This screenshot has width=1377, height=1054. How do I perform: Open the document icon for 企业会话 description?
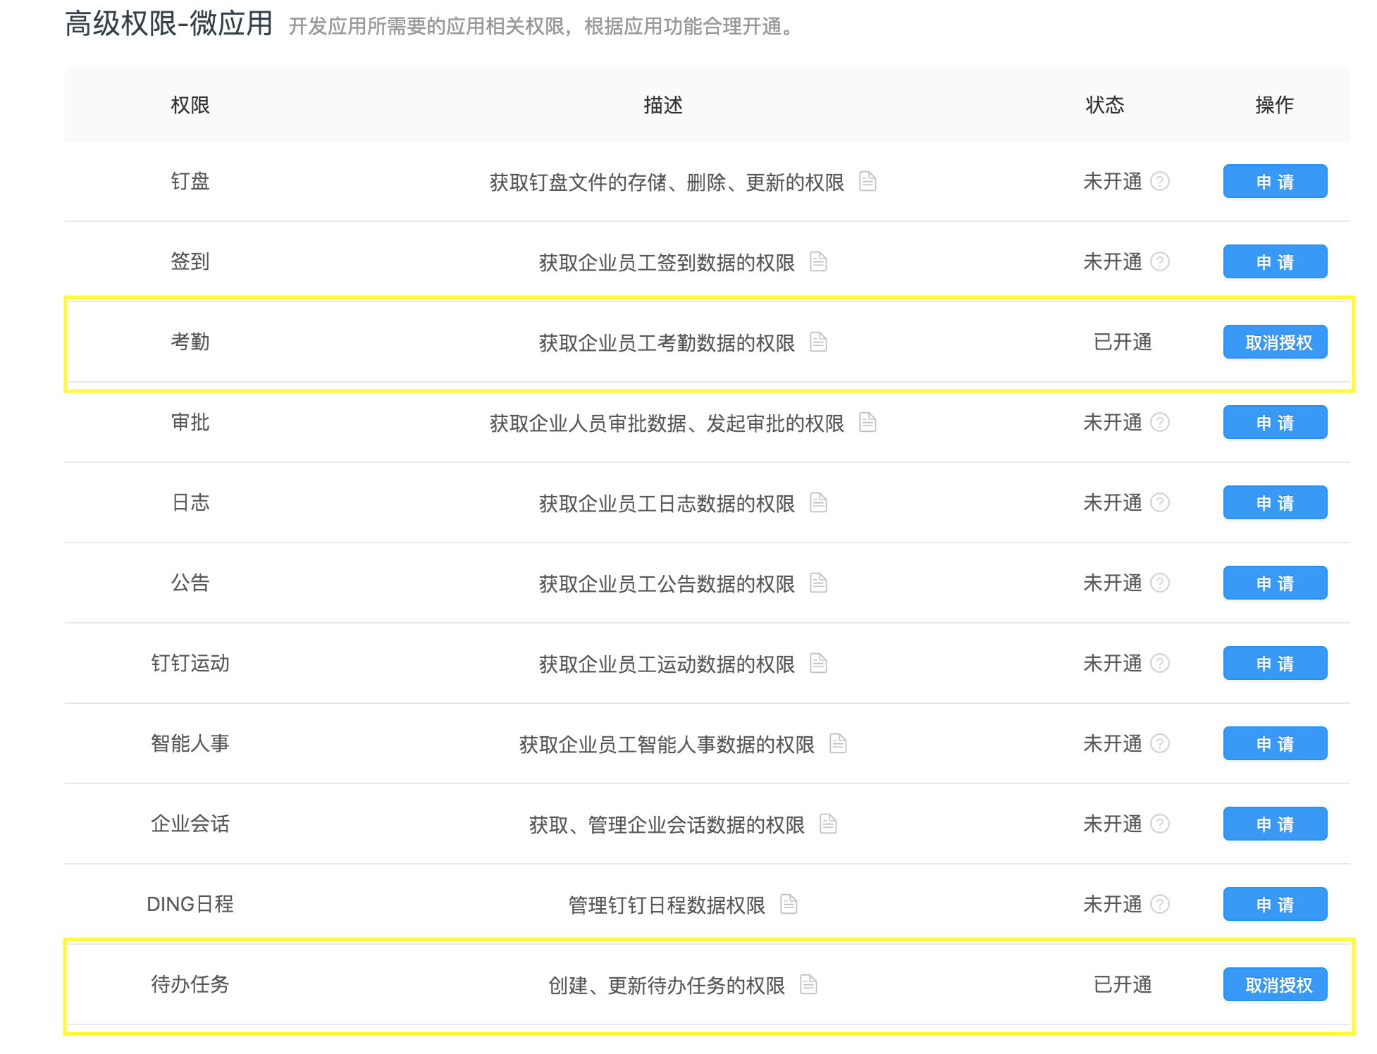[828, 824]
